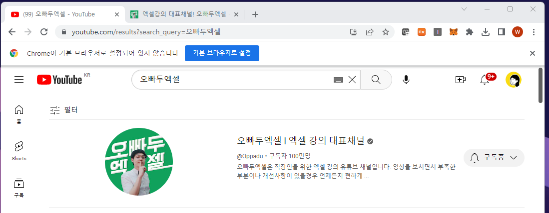This screenshot has width=549, height=213.
Task: Open a new browser tab
Action: click(x=255, y=14)
